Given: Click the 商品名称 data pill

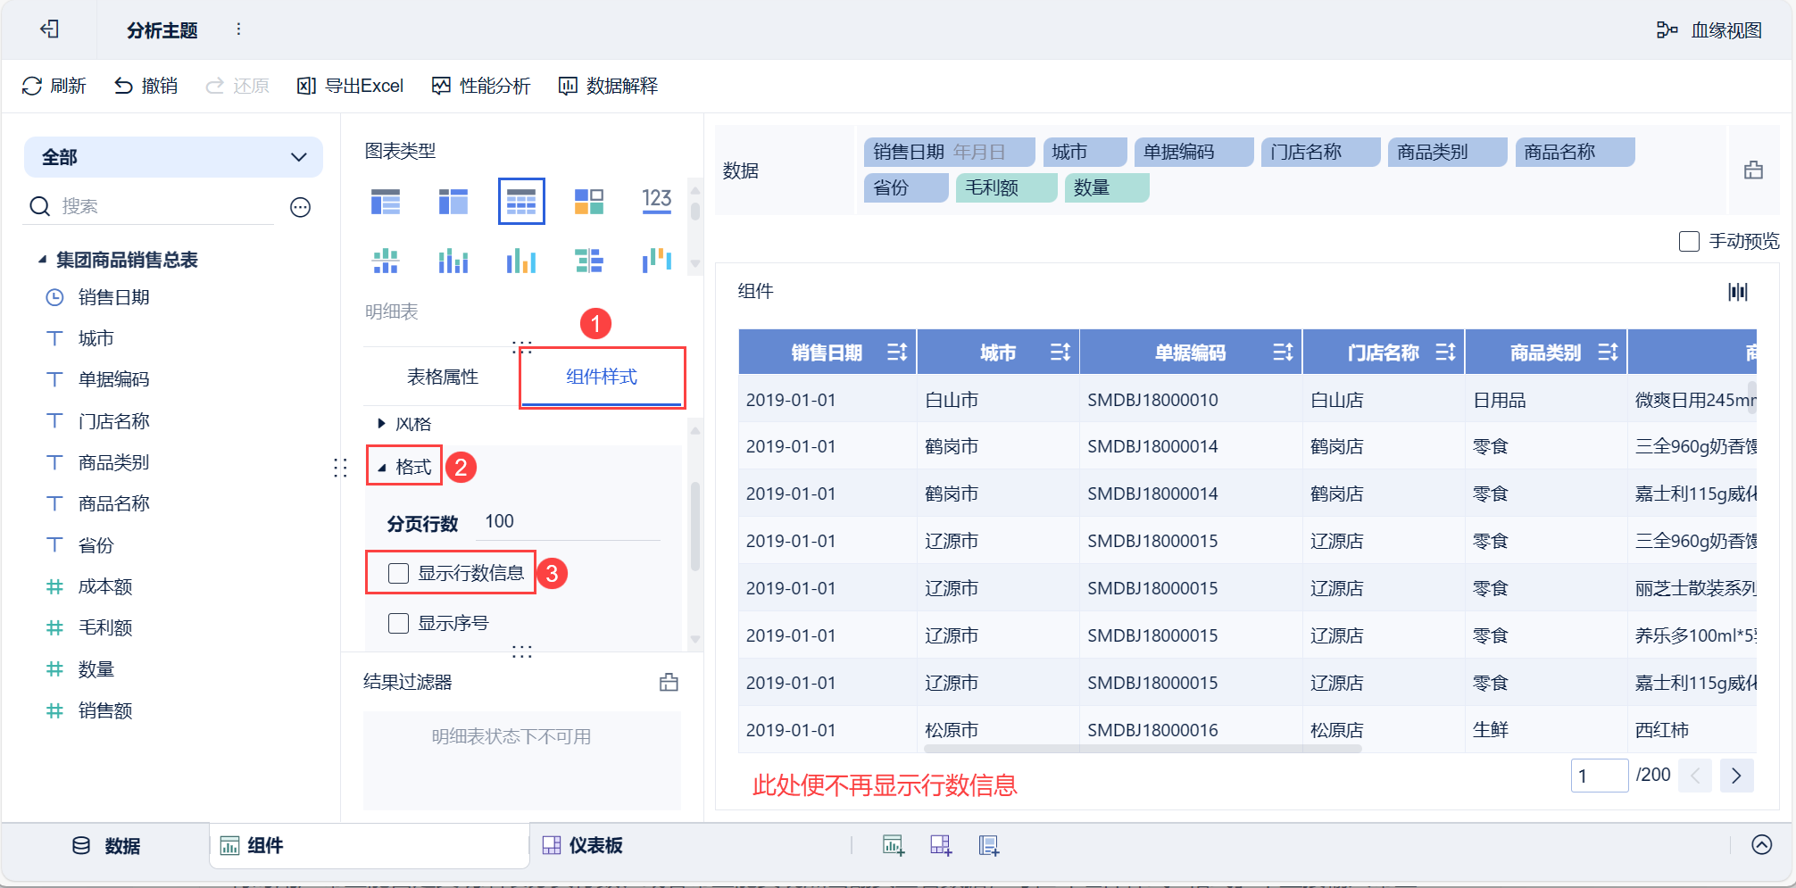Looking at the screenshot, I should coord(1576,152).
